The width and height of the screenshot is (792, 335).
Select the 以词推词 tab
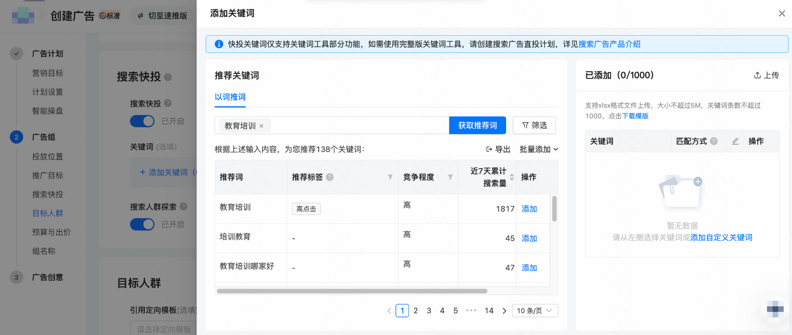coord(230,97)
